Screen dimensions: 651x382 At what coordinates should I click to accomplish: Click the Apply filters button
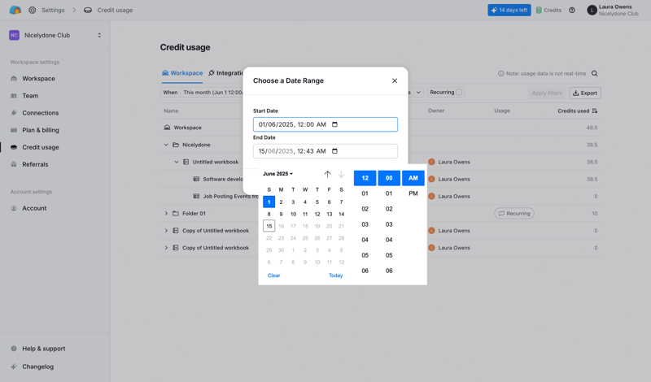tap(547, 93)
